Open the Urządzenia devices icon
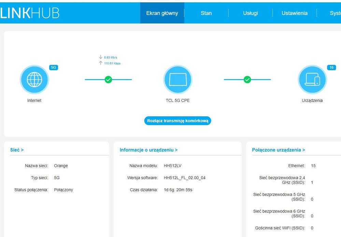The height and width of the screenshot is (237, 341). tap(312, 80)
